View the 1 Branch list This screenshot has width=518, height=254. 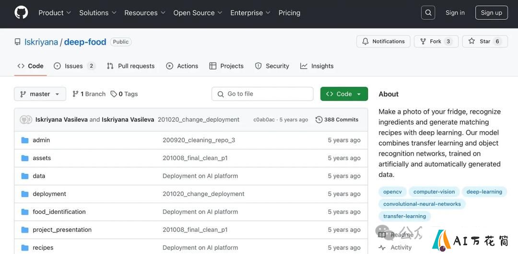[x=89, y=94]
